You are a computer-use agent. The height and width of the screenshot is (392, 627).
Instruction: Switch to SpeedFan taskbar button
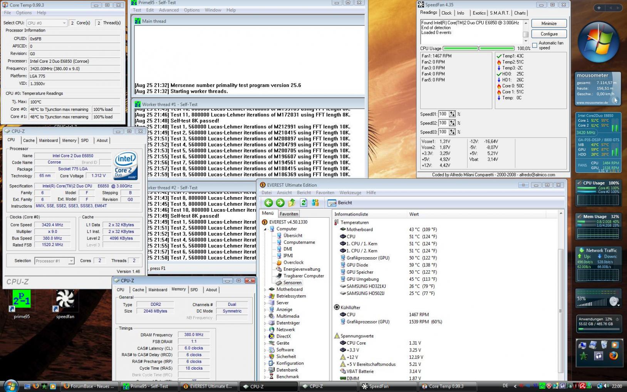tap(388, 386)
